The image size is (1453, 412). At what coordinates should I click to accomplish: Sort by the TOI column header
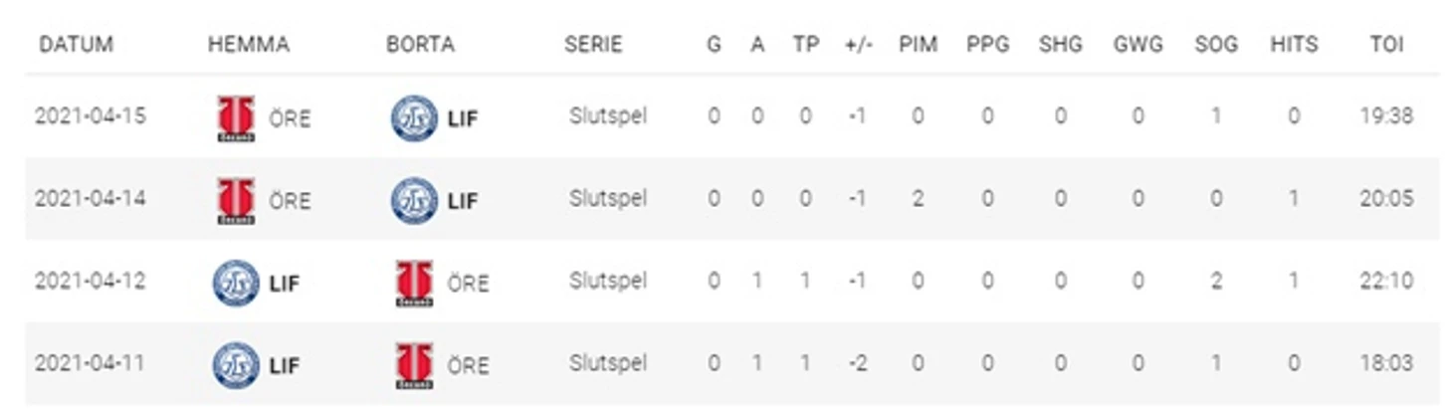tap(1386, 45)
